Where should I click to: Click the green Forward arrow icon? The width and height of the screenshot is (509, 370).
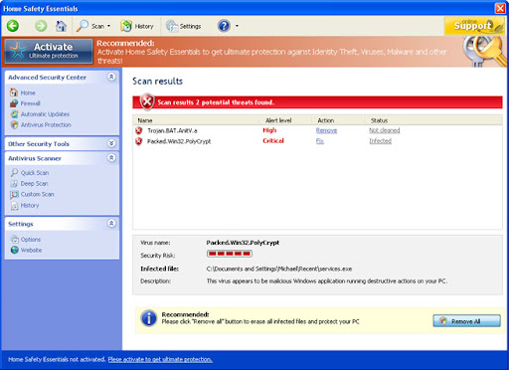[x=41, y=26]
